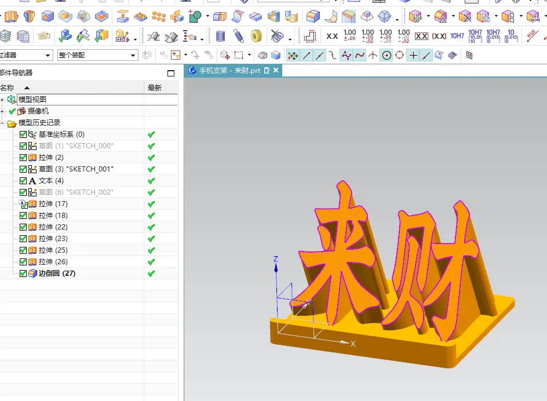Select the Draft tool icon
The image size is (547, 401).
tap(367, 16)
